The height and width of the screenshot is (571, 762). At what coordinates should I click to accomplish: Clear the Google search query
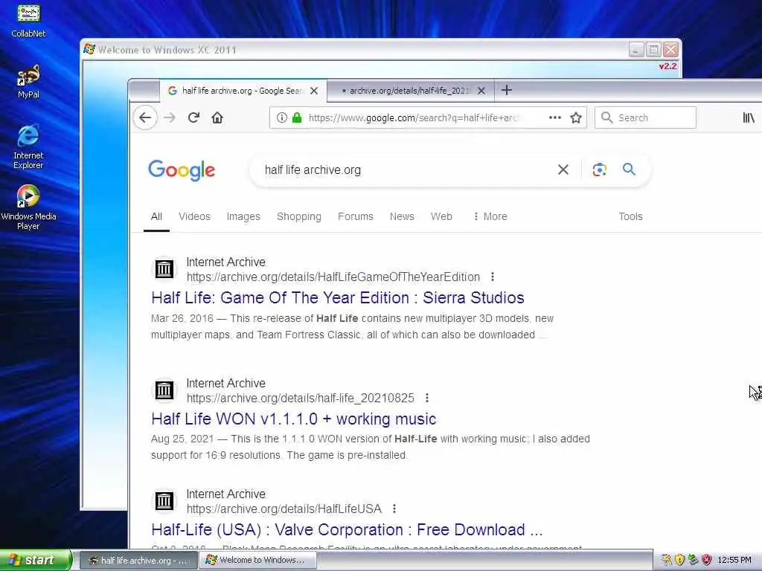[563, 170]
